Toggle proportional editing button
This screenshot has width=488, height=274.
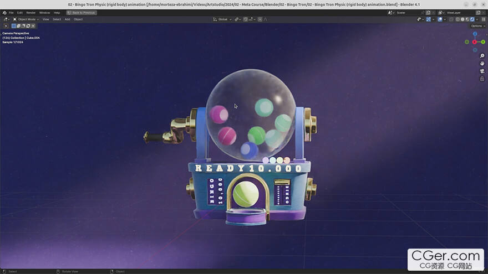click(x=260, y=19)
